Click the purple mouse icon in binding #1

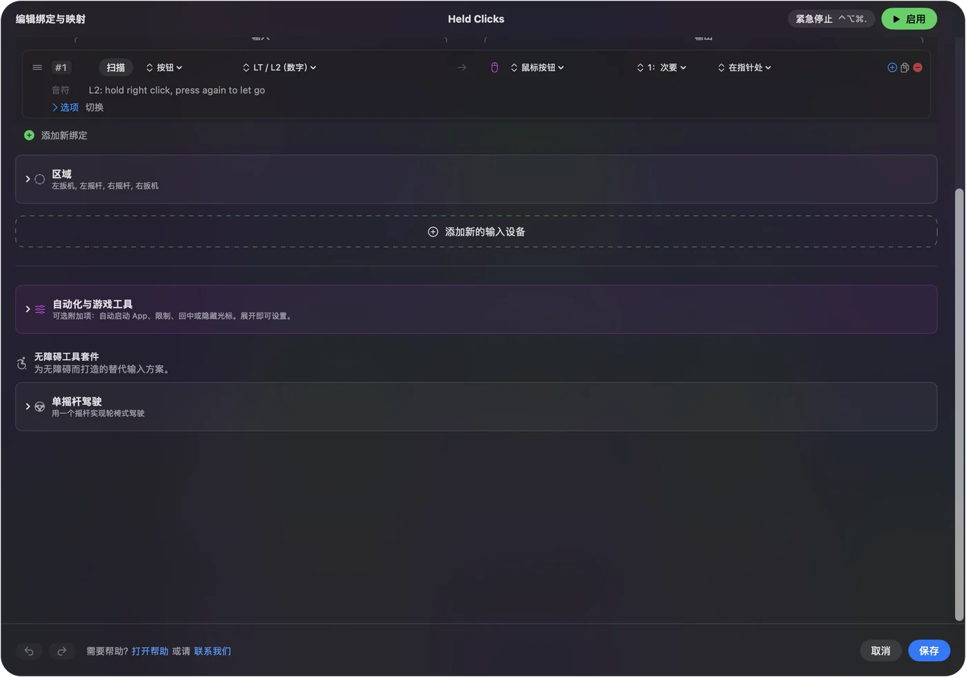pyautogui.click(x=494, y=68)
